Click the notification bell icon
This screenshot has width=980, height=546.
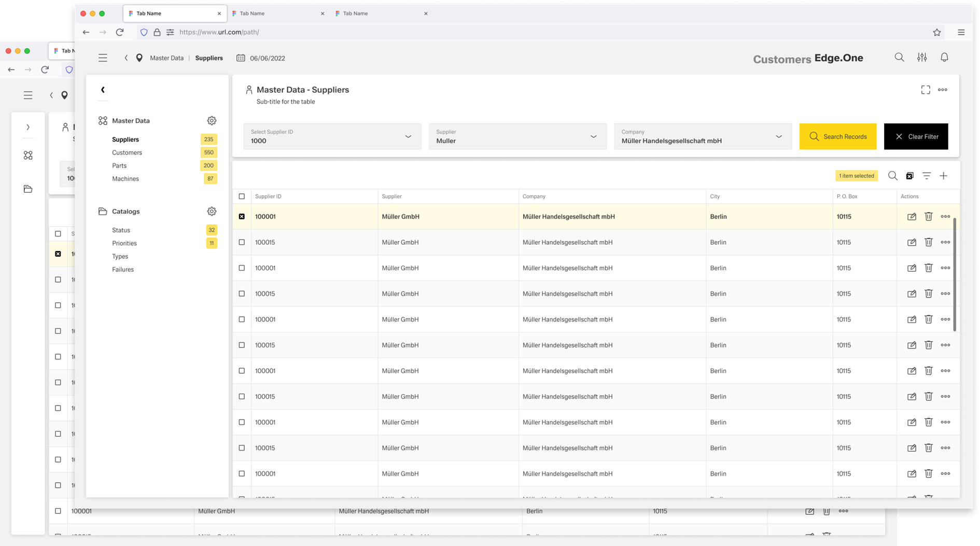pos(944,58)
